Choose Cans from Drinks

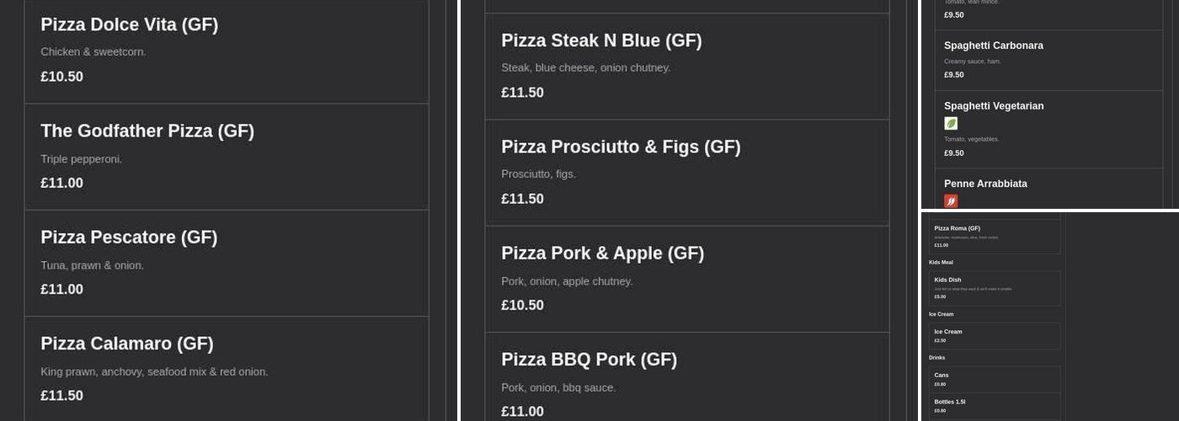tap(995, 379)
